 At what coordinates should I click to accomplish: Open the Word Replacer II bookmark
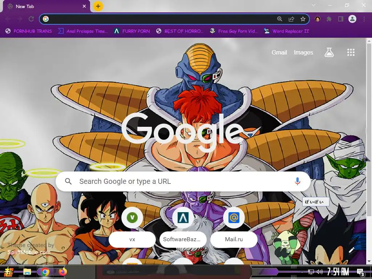(287, 31)
